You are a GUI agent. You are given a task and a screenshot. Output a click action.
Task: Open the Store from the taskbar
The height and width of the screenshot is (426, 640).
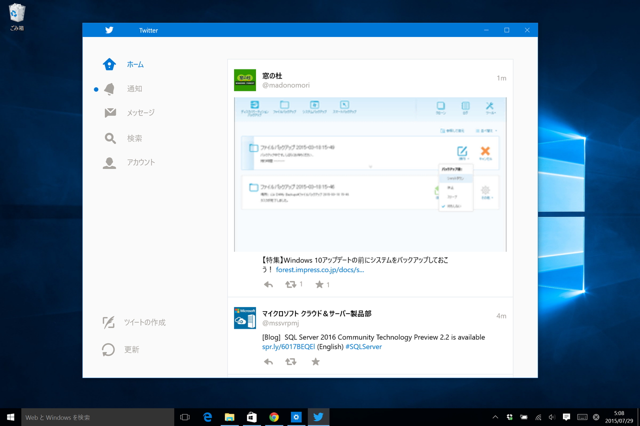pos(251,417)
